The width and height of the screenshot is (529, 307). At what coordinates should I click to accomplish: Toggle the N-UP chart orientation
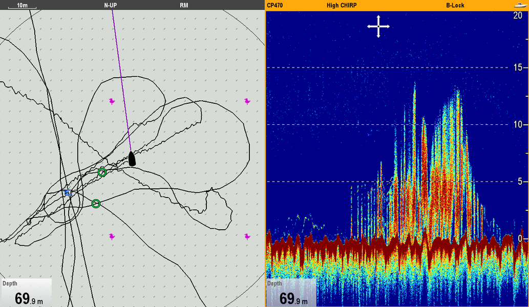click(111, 5)
